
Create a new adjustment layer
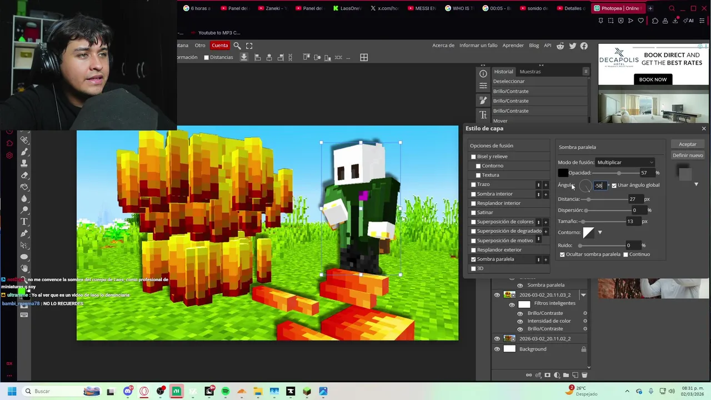coord(557,375)
